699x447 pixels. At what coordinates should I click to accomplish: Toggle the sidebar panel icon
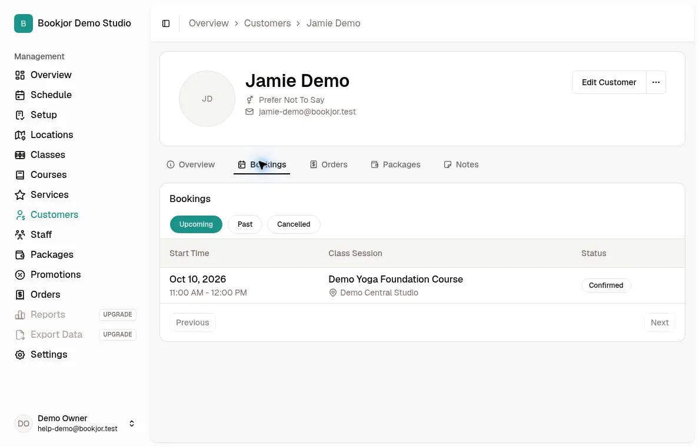166,23
